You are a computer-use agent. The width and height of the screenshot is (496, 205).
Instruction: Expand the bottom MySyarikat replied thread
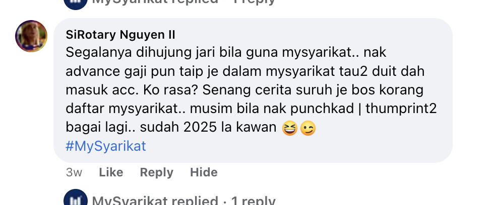[x=183, y=200]
